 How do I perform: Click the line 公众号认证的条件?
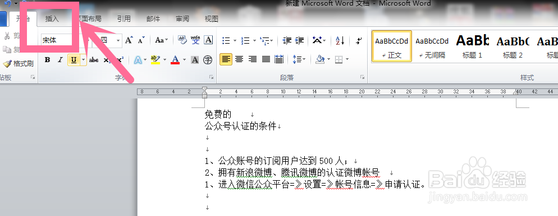pyautogui.click(x=241, y=126)
